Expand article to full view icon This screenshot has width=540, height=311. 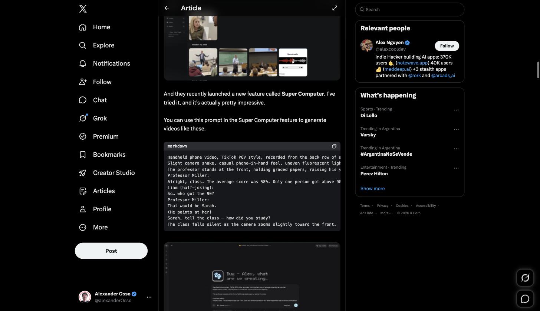335,8
